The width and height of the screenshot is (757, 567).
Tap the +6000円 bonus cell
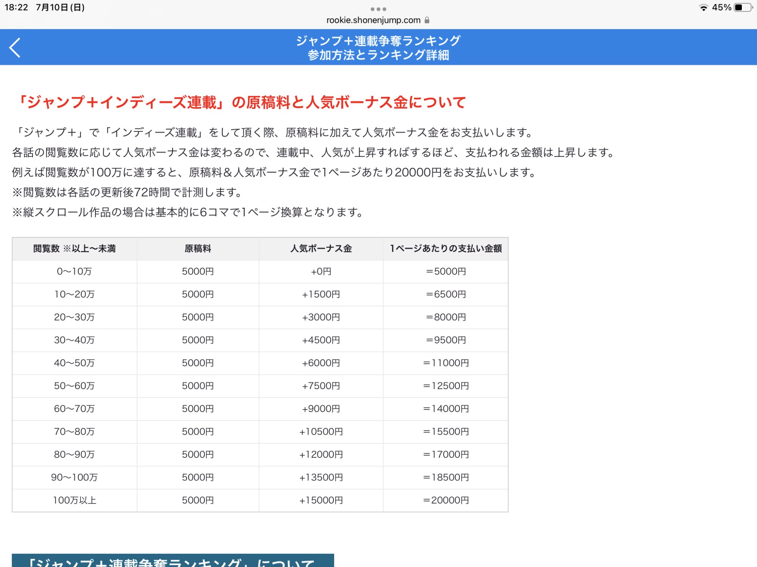[321, 363]
